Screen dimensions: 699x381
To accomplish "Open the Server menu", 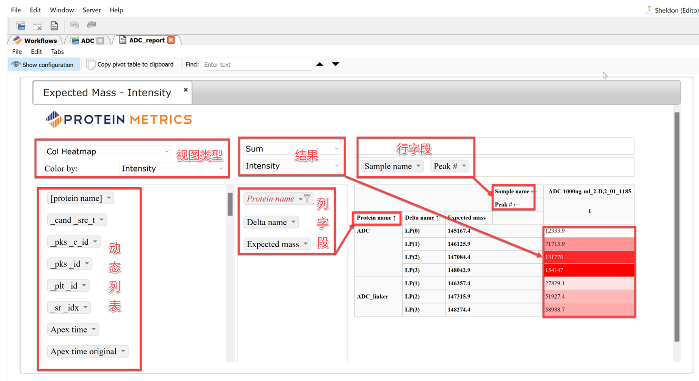I will tap(92, 10).
